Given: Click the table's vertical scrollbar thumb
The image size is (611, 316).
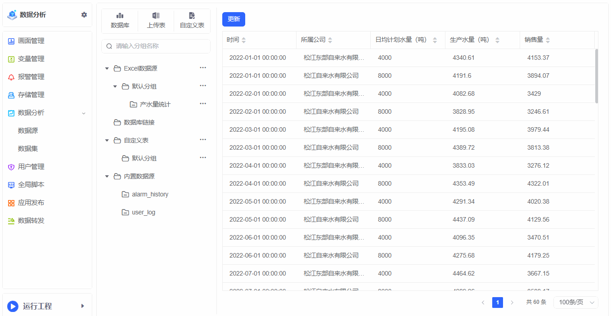Looking at the screenshot, I should point(597,76).
